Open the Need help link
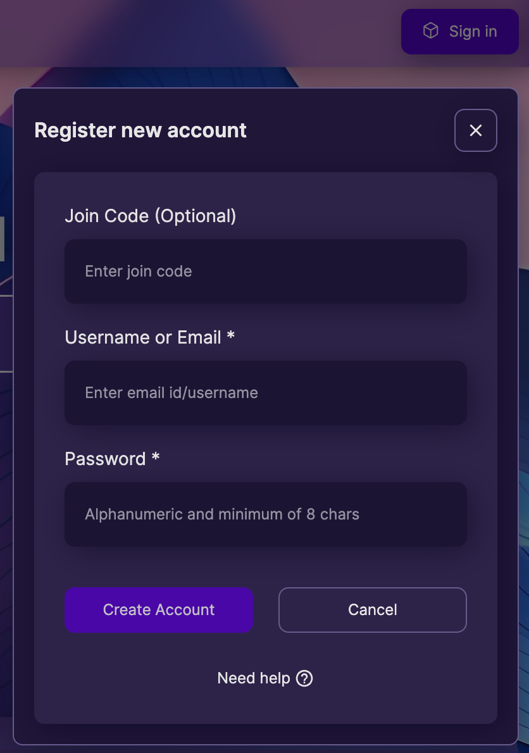529x753 pixels. [265, 678]
